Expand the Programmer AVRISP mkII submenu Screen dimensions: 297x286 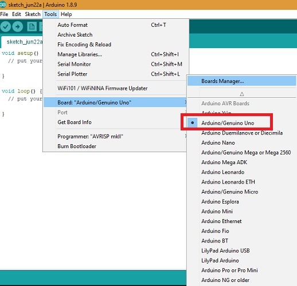tap(115, 137)
